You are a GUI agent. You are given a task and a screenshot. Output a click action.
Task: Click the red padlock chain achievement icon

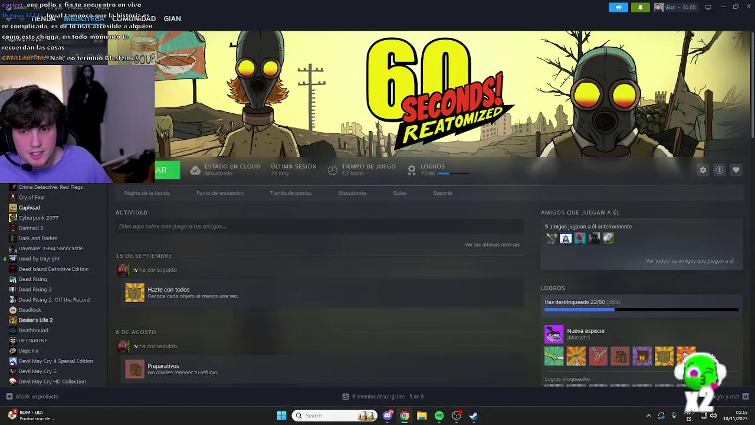tap(598, 356)
